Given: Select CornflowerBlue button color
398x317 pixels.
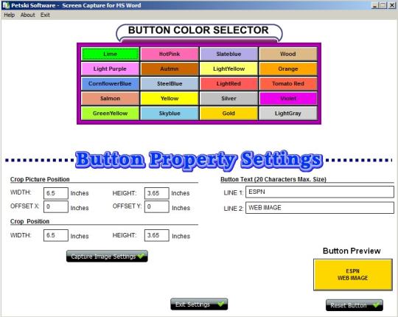Looking at the screenshot, I should coord(110,84).
